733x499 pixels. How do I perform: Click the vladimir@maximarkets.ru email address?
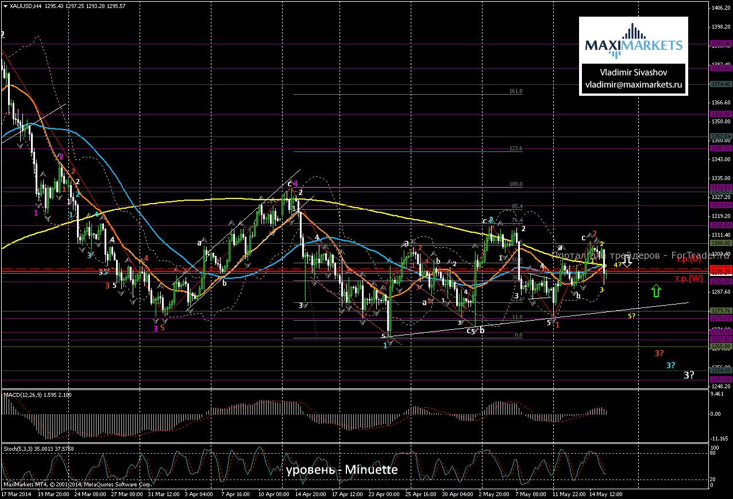tap(633, 84)
